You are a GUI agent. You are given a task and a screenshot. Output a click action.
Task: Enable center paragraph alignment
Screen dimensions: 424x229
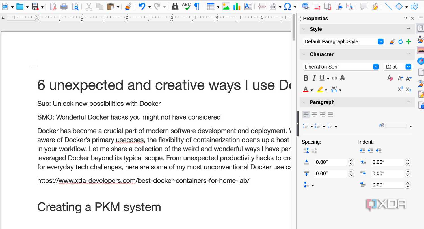point(314,114)
